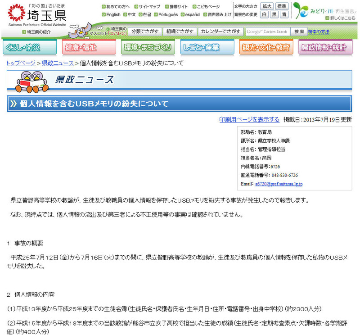Reset text size with 標準 button
The height and width of the screenshot is (335, 360).
[x=282, y=6]
